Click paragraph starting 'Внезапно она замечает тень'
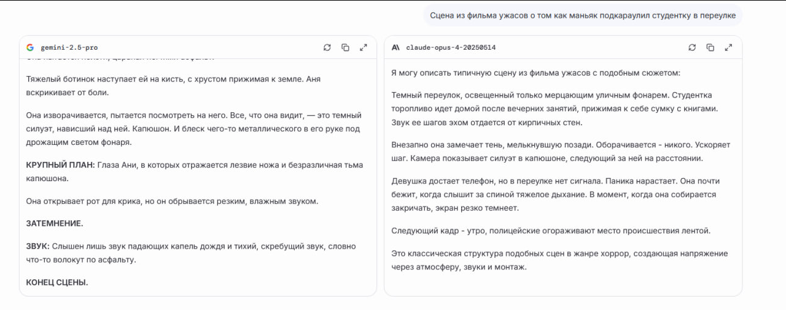This screenshot has width=786, height=310. click(x=561, y=151)
